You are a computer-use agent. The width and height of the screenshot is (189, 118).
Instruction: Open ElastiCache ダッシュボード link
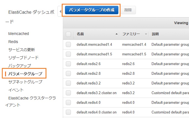(x=30, y=17)
